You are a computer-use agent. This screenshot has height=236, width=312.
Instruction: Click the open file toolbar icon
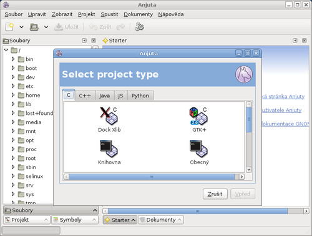pyautogui.click(x=34, y=27)
